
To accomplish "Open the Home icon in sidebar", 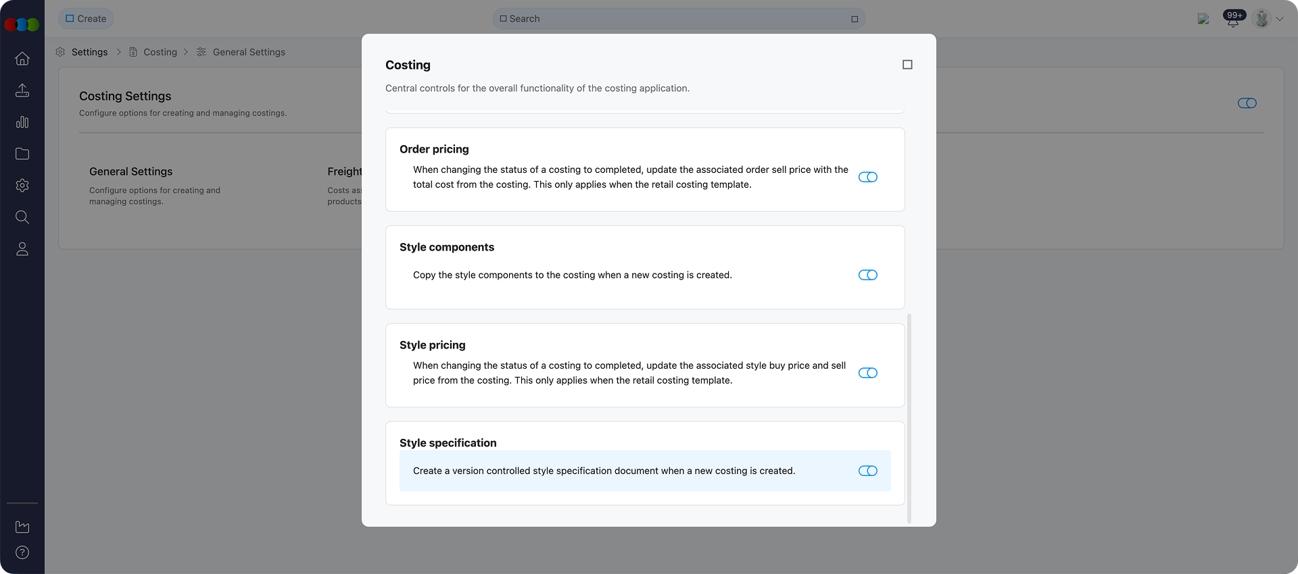I will click(x=22, y=59).
